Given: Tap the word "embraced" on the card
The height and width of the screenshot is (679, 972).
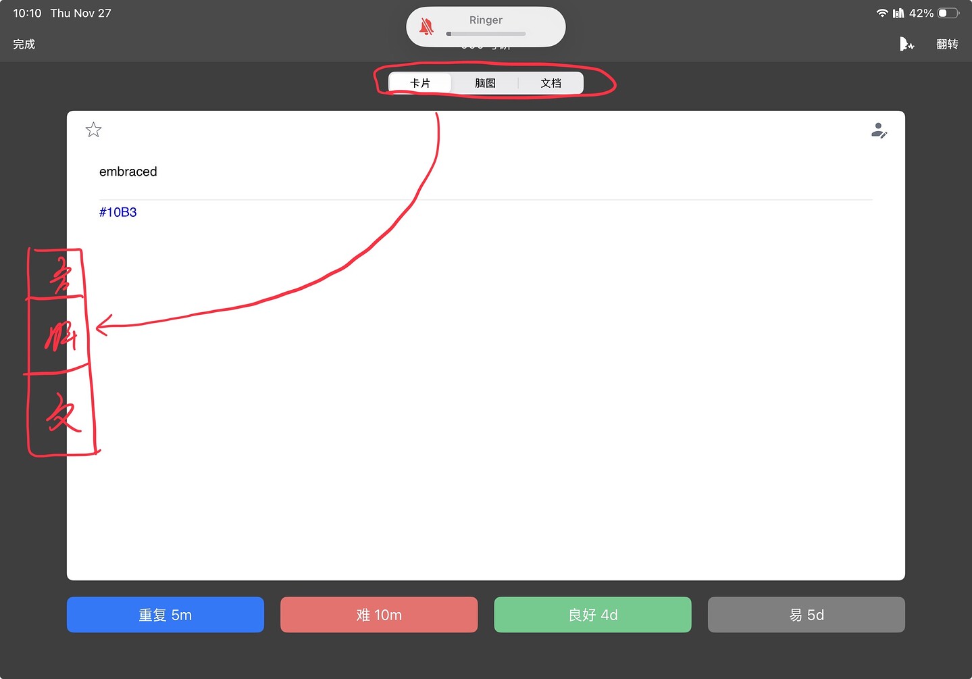Looking at the screenshot, I should point(128,172).
